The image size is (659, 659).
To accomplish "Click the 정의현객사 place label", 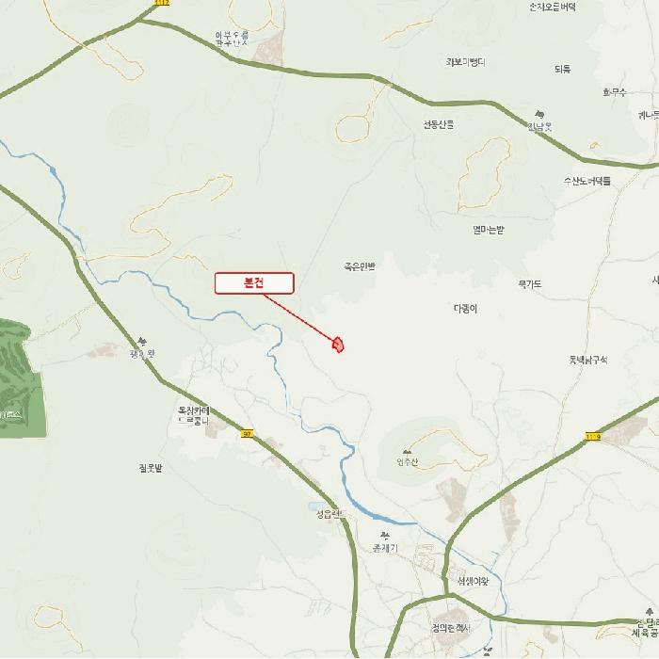I will tap(451, 628).
